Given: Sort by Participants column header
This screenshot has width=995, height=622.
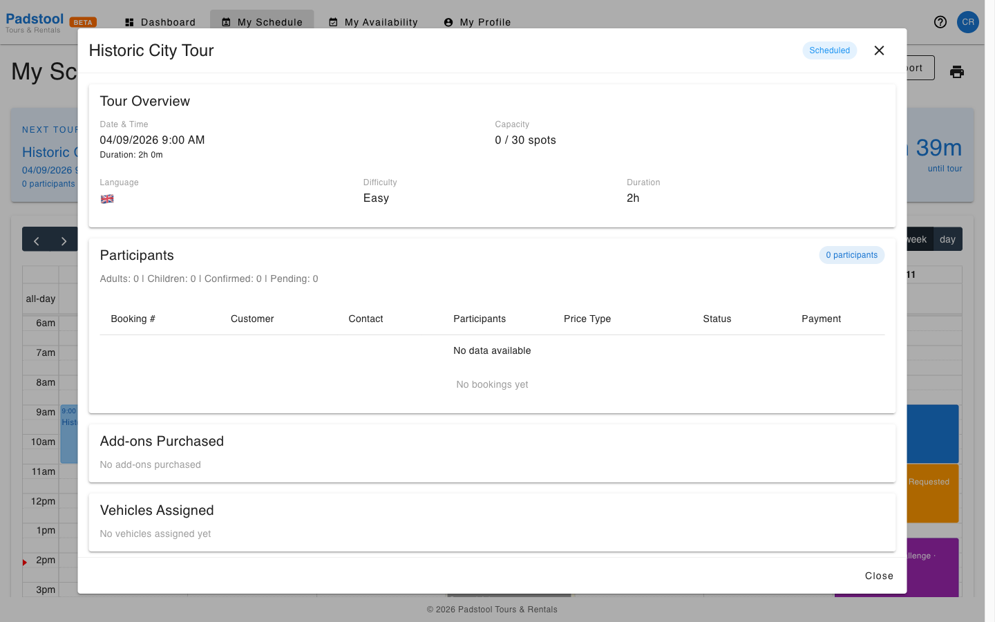Looking at the screenshot, I should click(480, 319).
